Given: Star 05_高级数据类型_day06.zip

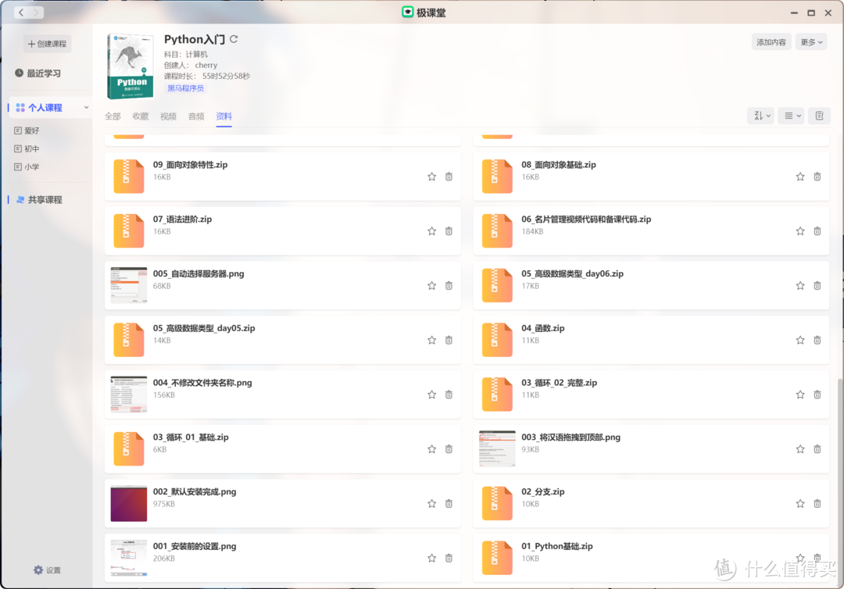Looking at the screenshot, I should (x=800, y=286).
